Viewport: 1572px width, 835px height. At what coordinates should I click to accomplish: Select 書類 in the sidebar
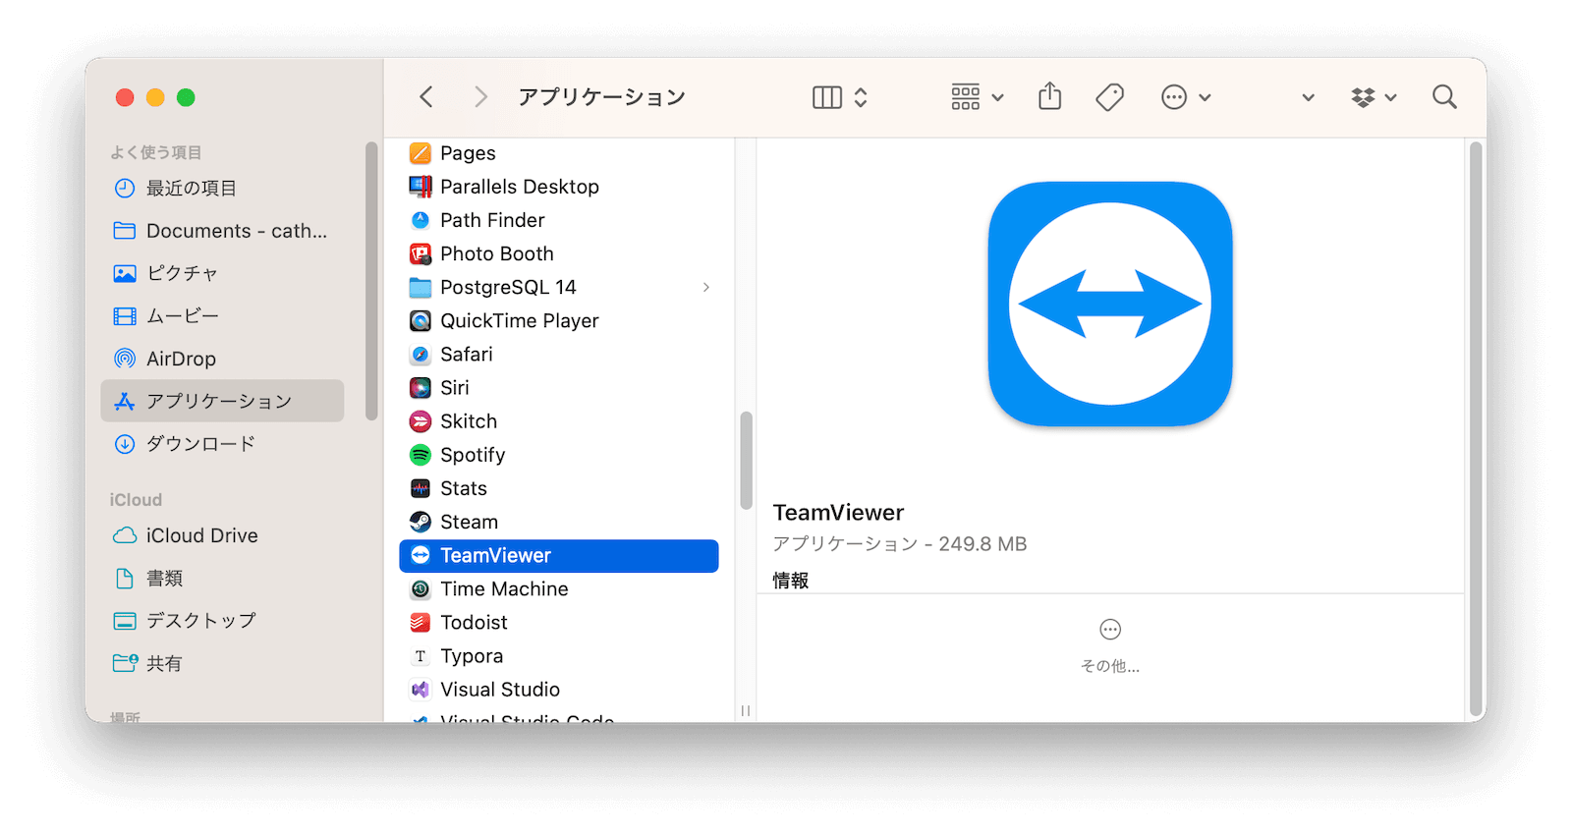(222, 579)
